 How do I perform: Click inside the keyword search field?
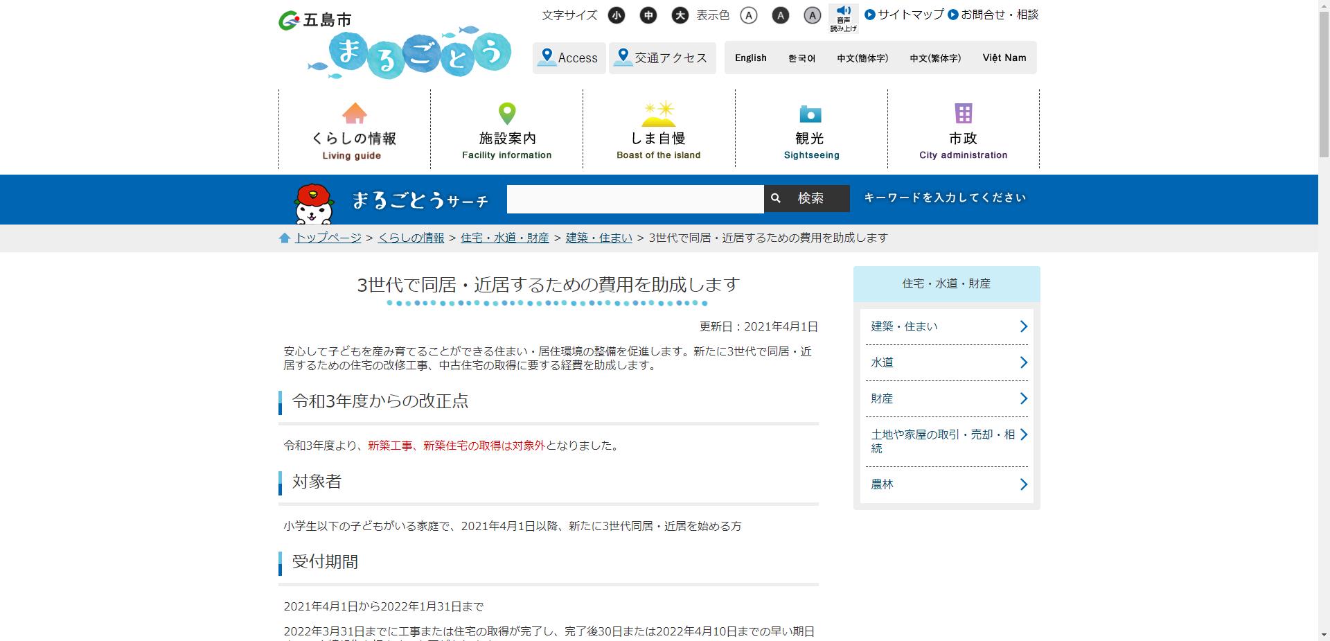point(634,199)
